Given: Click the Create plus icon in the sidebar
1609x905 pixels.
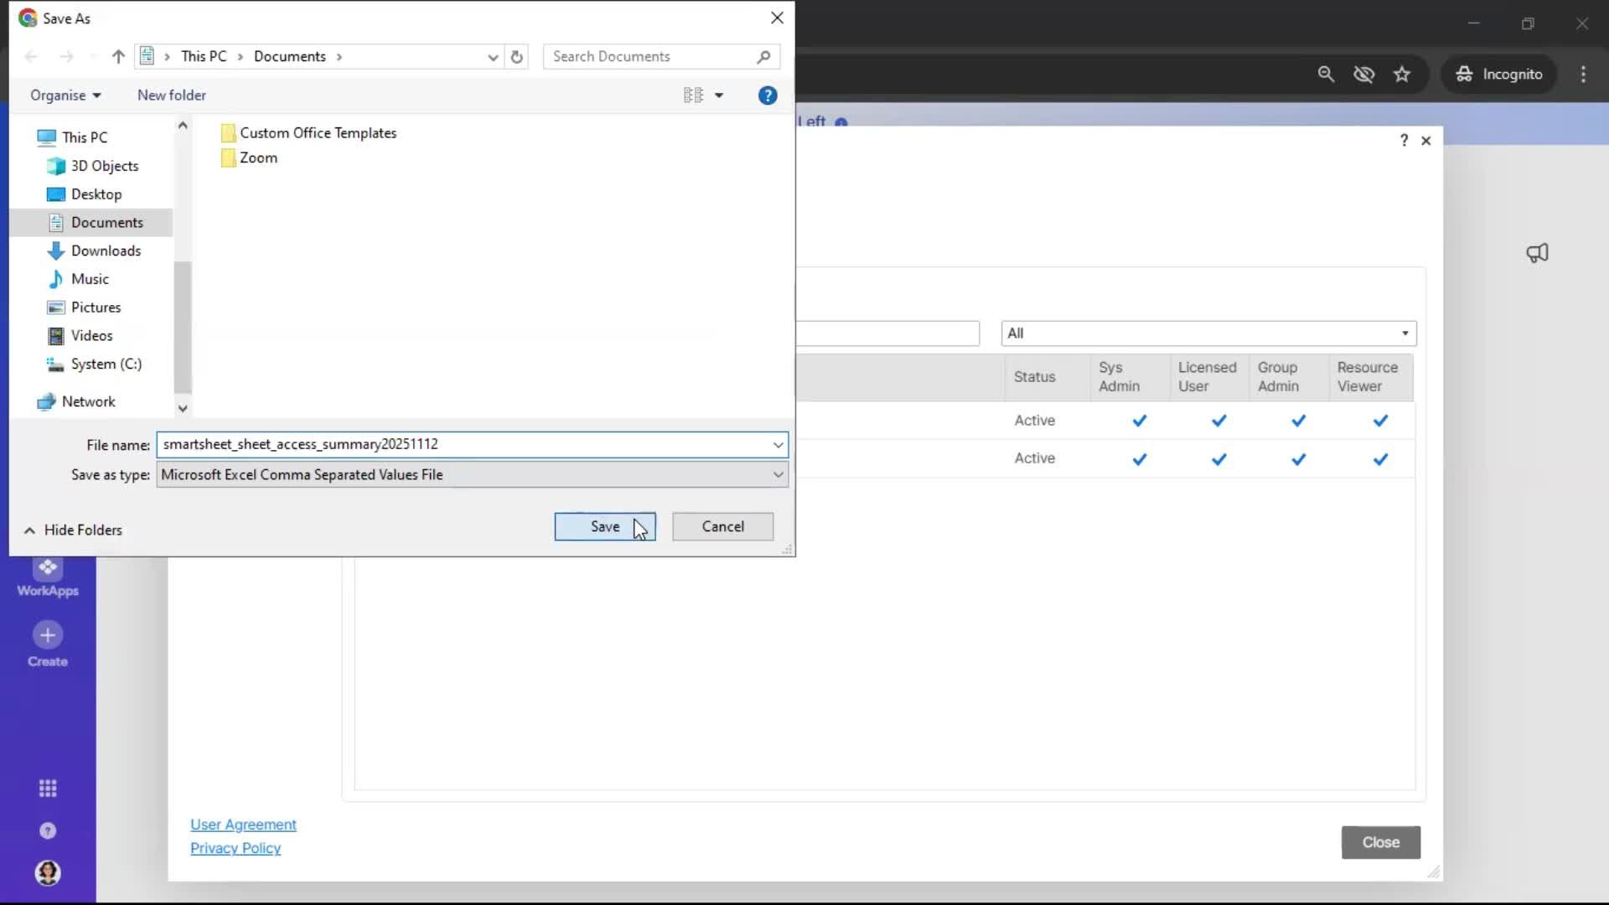Looking at the screenshot, I should 48,637.
